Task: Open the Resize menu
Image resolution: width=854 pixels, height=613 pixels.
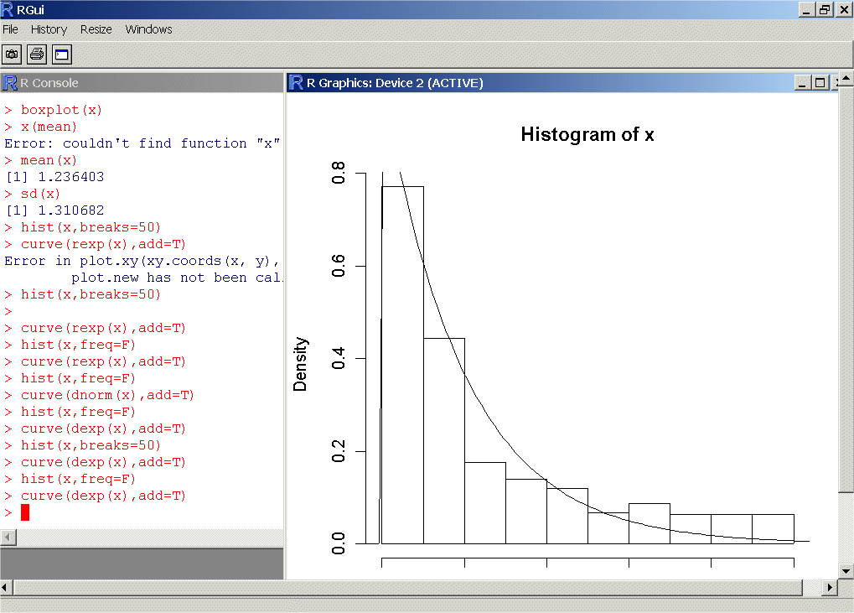Action: [96, 29]
